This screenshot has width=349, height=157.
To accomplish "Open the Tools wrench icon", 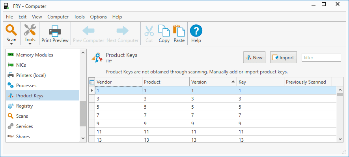I will tap(30, 30).
